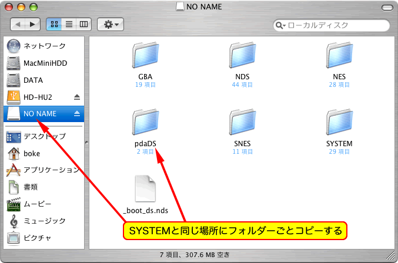Screen dimensions: 398x263
Task: Select MacMiniHDD drive icon in sidebar
Action: 14,63
